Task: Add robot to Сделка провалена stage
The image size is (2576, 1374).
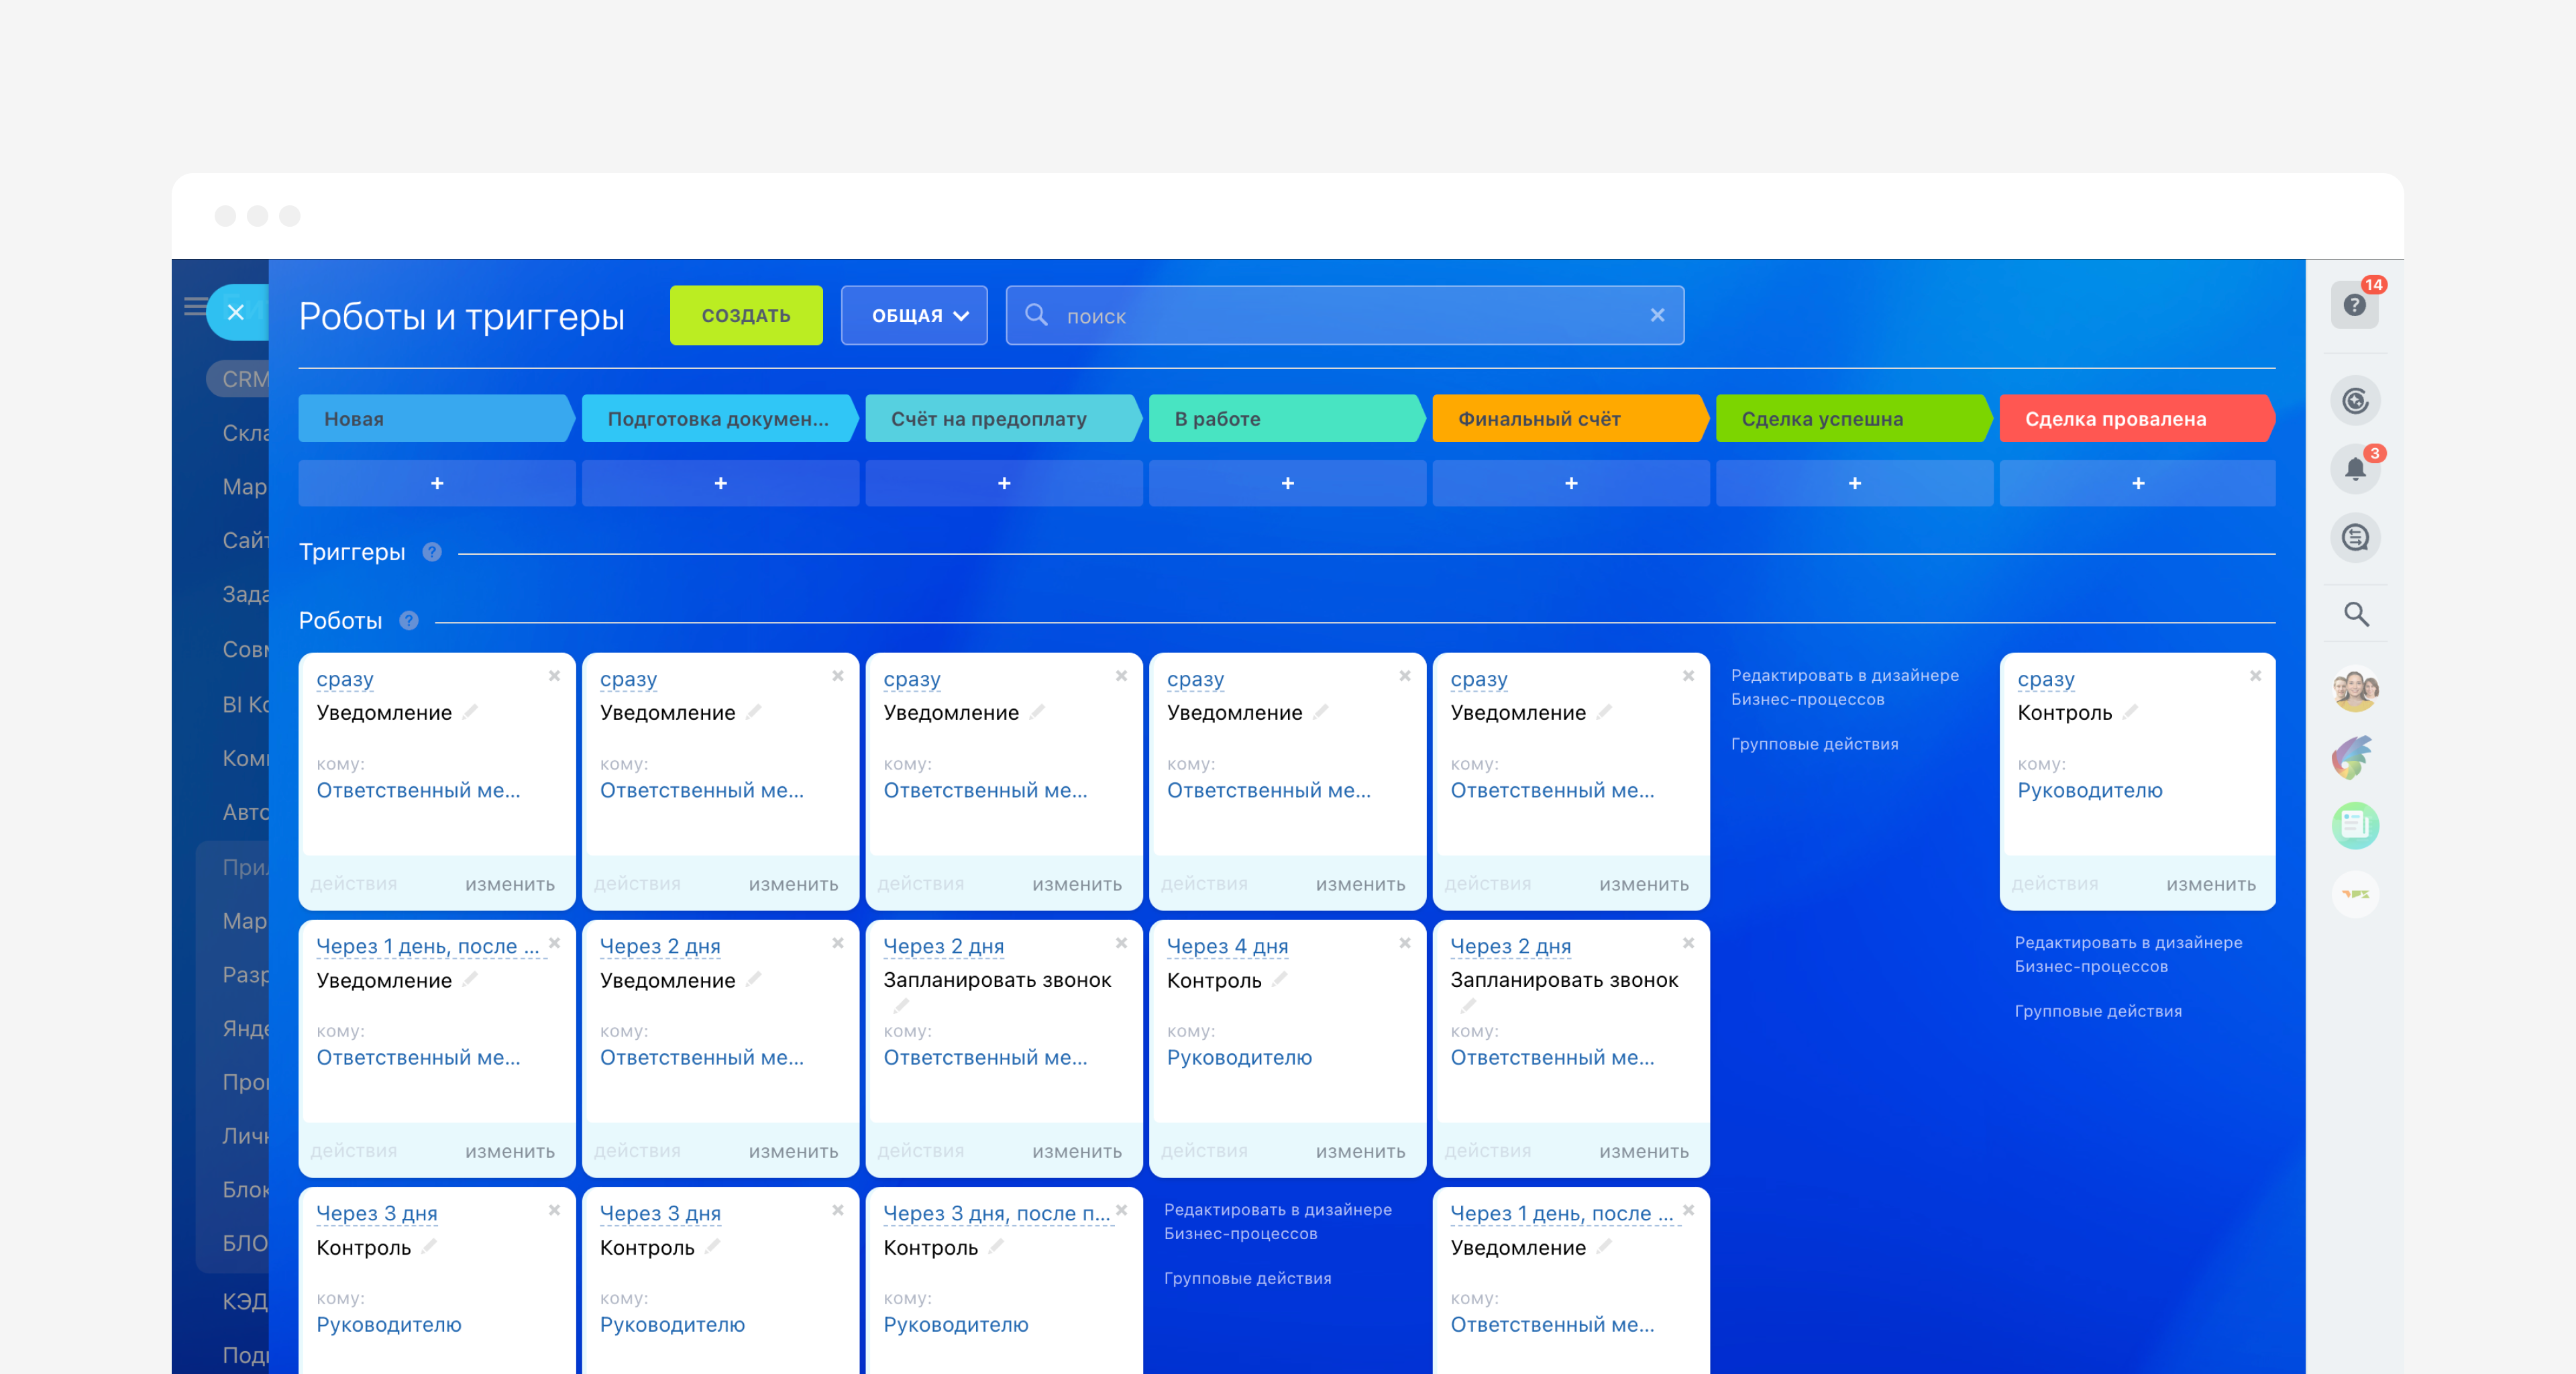Action: [2138, 483]
